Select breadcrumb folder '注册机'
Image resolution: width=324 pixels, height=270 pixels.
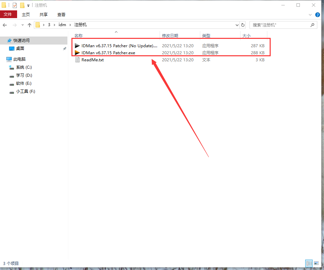[80, 25]
